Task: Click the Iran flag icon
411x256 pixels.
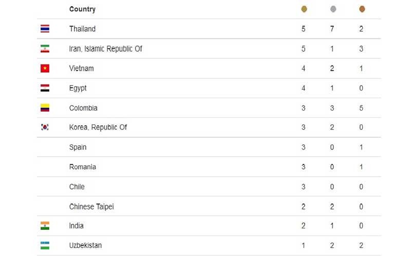Action: (45, 49)
